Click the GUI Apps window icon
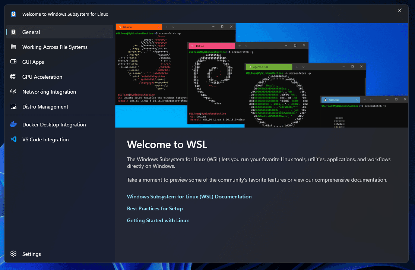The height and width of the screenshot is (270, 415). tap(13, 62)
